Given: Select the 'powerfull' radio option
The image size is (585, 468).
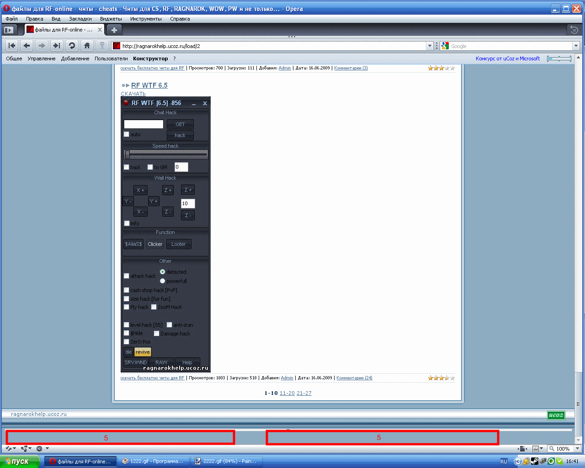Looking at the screenshot, I should pyautogui.click(x=162, y=281).
